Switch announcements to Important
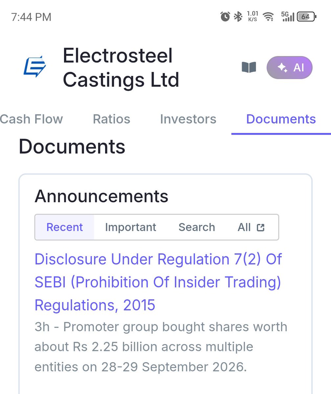 131,227
